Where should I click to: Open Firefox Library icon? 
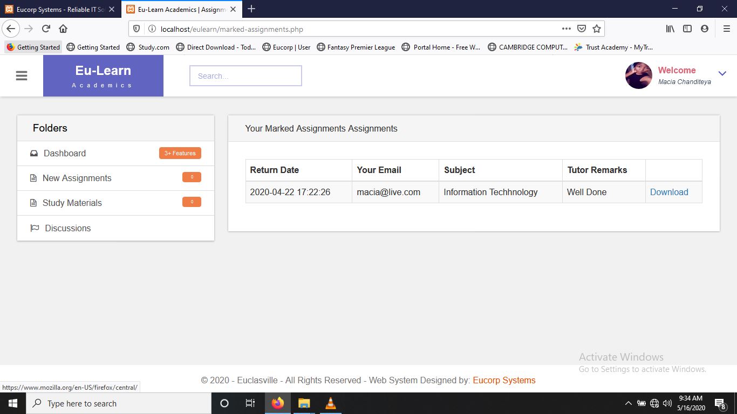(670, 29)
